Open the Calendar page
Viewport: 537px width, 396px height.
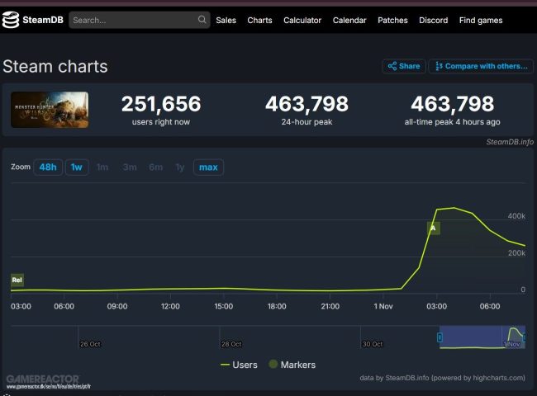(349, 20)
